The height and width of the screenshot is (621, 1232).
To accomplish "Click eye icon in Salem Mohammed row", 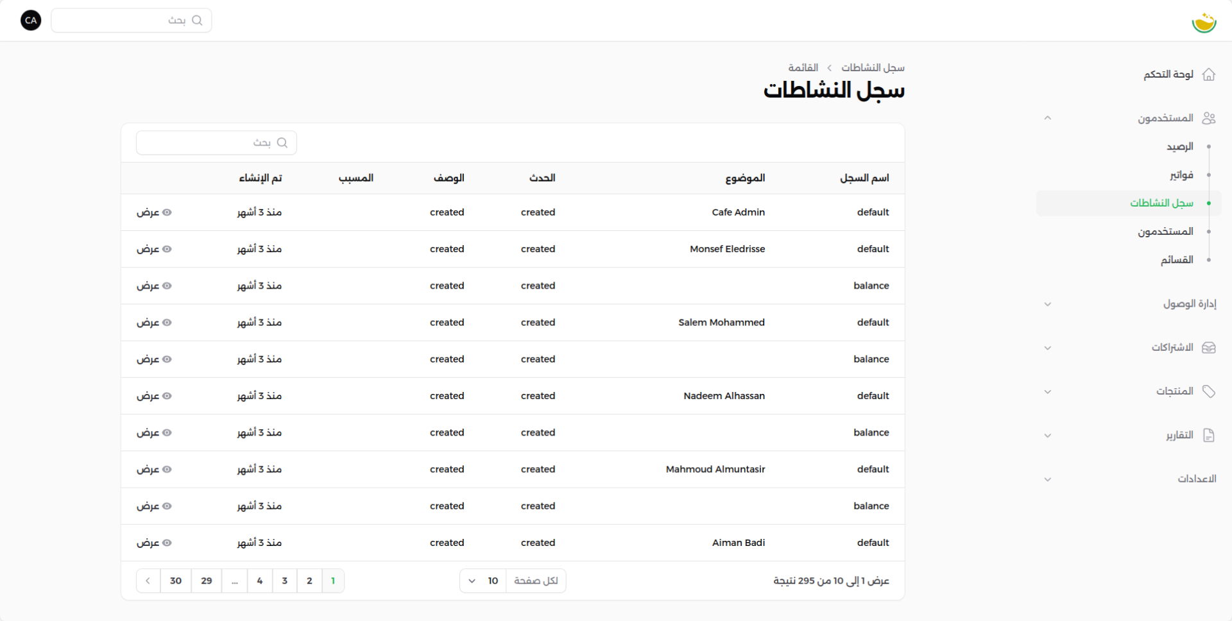I will pyautogui.click(x=167, y=323).
